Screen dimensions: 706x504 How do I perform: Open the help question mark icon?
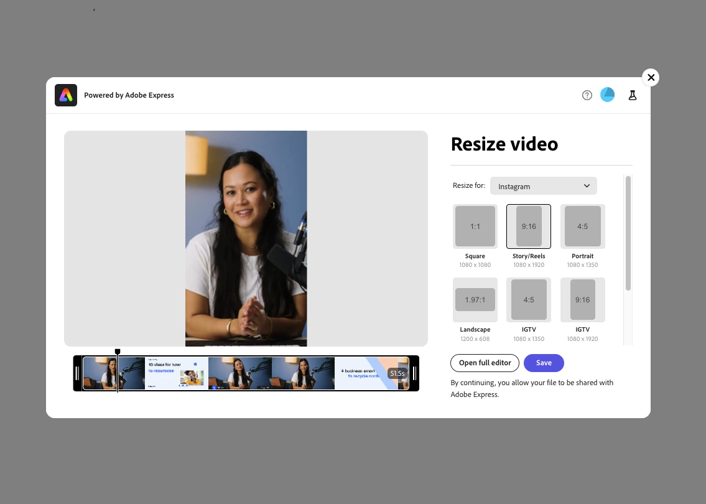pyautogui.click(x=587, y=95)
